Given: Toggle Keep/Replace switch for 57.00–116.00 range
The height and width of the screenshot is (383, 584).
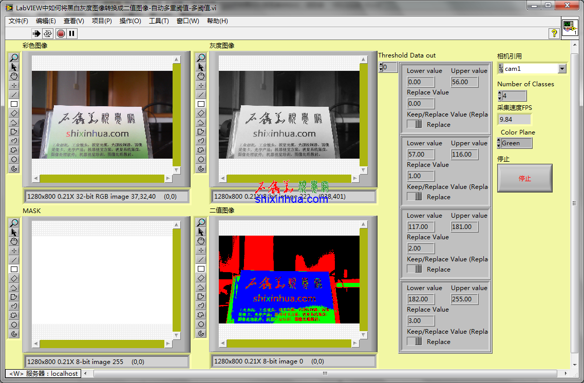Looking at the screenshot, I should tap(415, 197).
